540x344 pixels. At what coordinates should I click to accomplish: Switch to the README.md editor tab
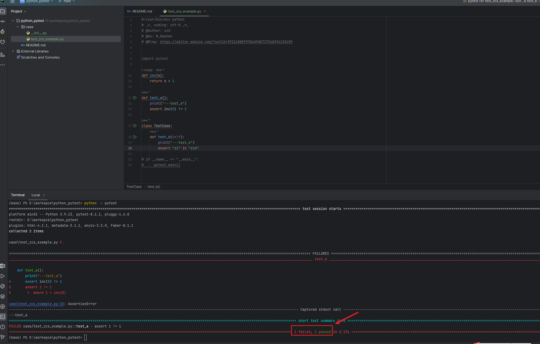[140, 11]
